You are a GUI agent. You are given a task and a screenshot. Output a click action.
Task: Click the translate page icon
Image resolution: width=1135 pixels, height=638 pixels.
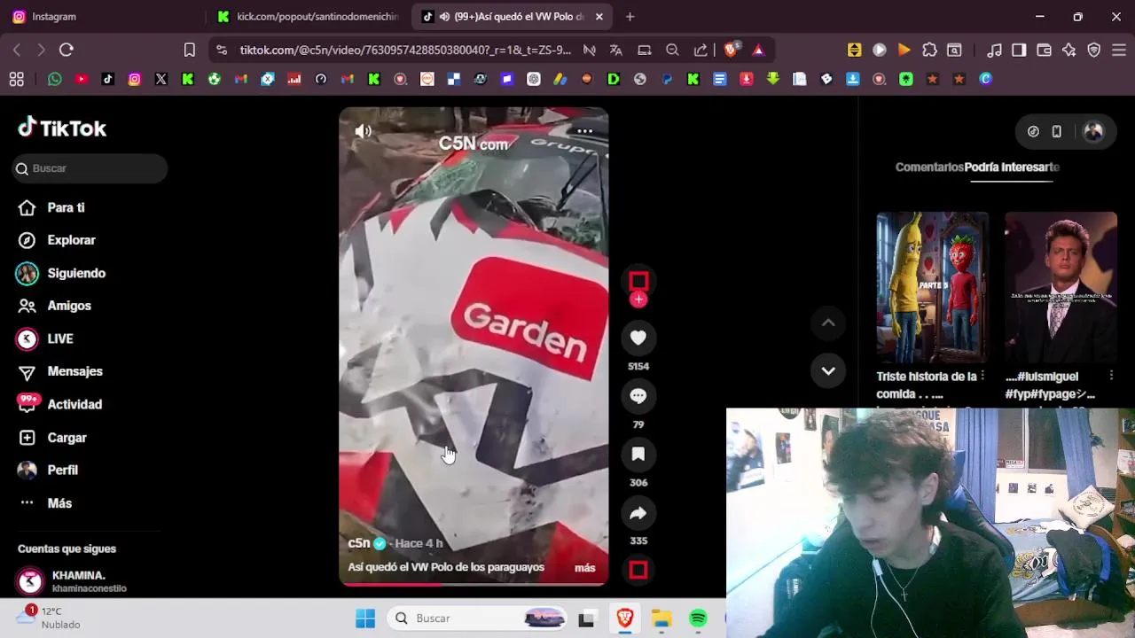pos(615,51)
